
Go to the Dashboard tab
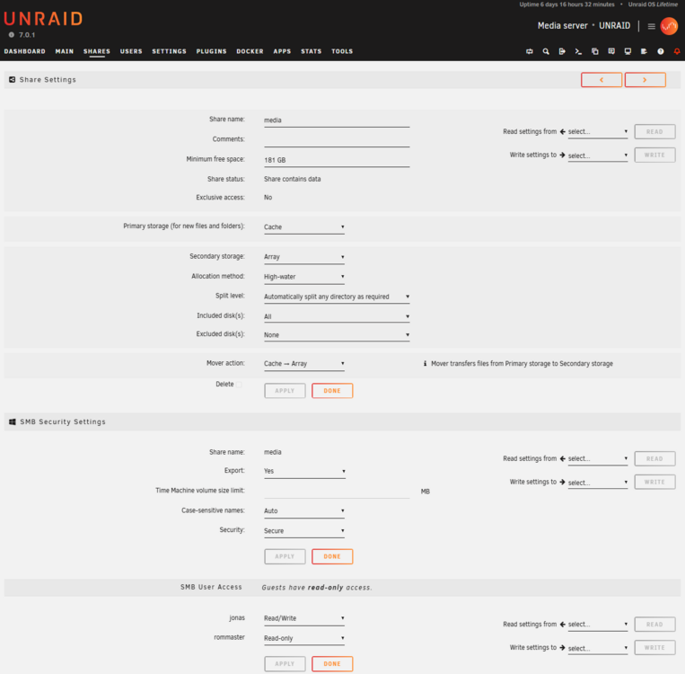tap(25, 51)
